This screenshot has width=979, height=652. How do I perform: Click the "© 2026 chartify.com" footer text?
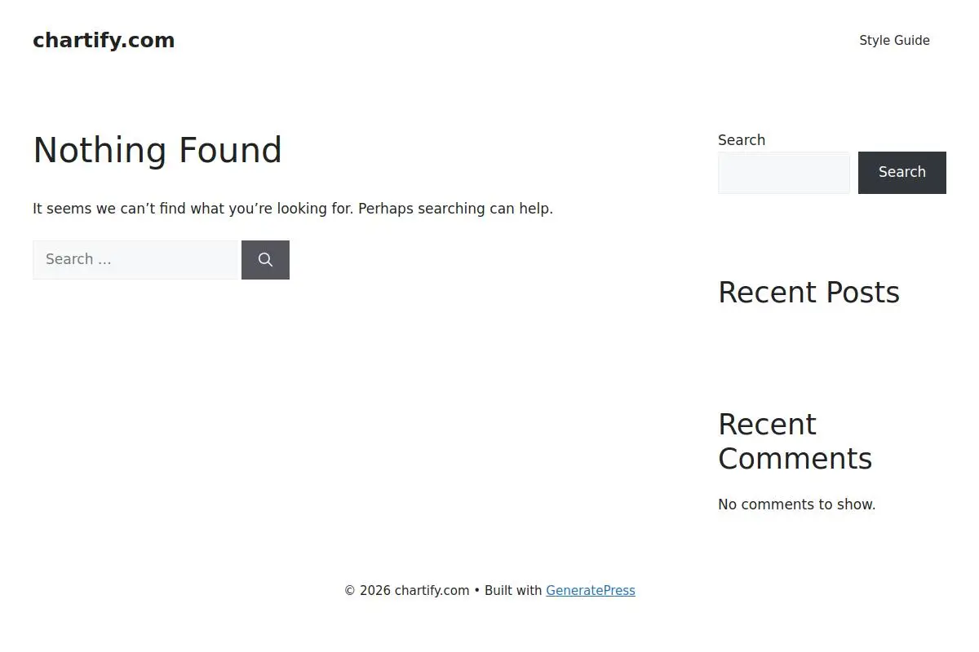[x=406, y=591]
